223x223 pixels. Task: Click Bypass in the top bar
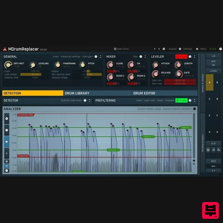[x=173, y=49]
